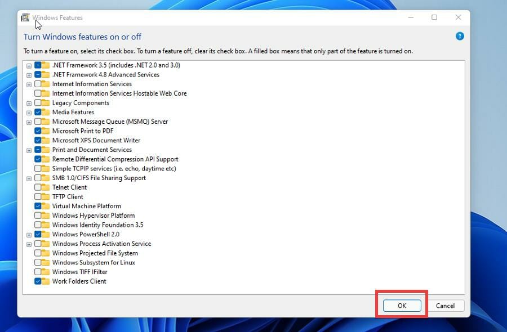Click folder icon beside Work Folders Client
Screen dimensions: 507x332
point(46,281)
